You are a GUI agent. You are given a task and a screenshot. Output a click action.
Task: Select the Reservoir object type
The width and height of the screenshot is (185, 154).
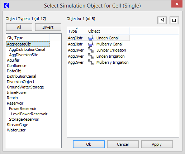15,103
